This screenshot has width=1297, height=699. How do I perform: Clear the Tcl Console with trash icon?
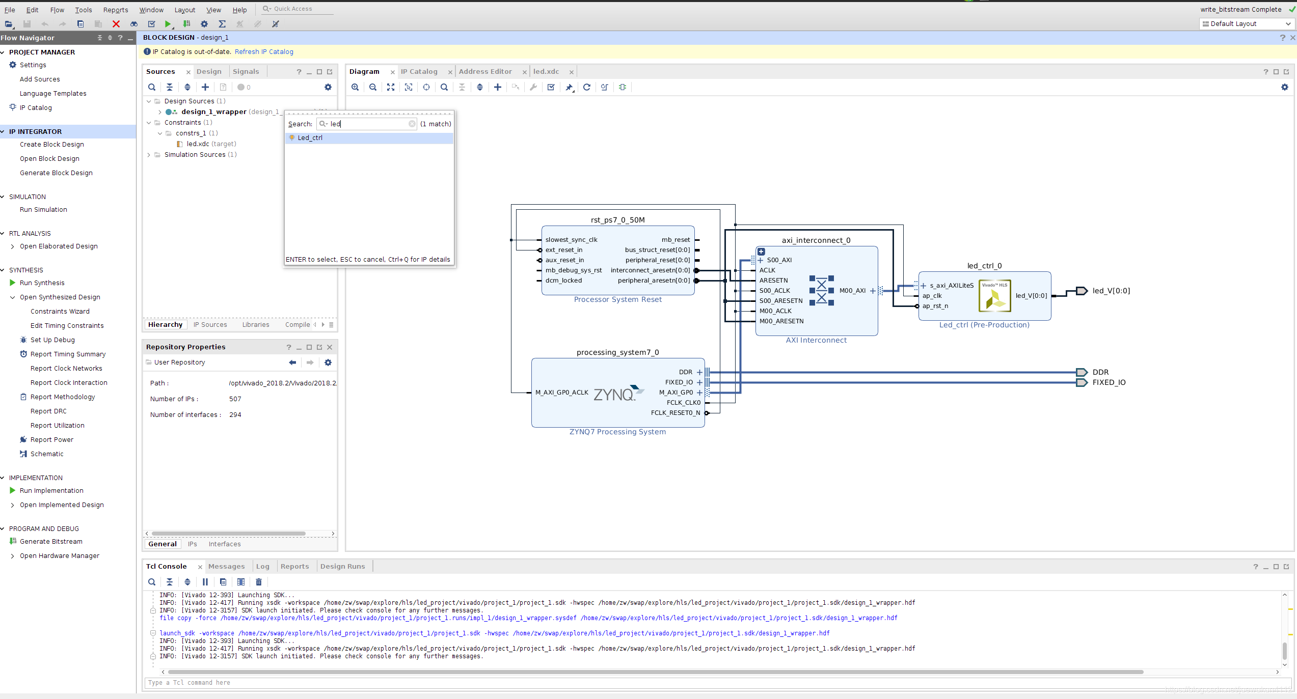(259, 582)
